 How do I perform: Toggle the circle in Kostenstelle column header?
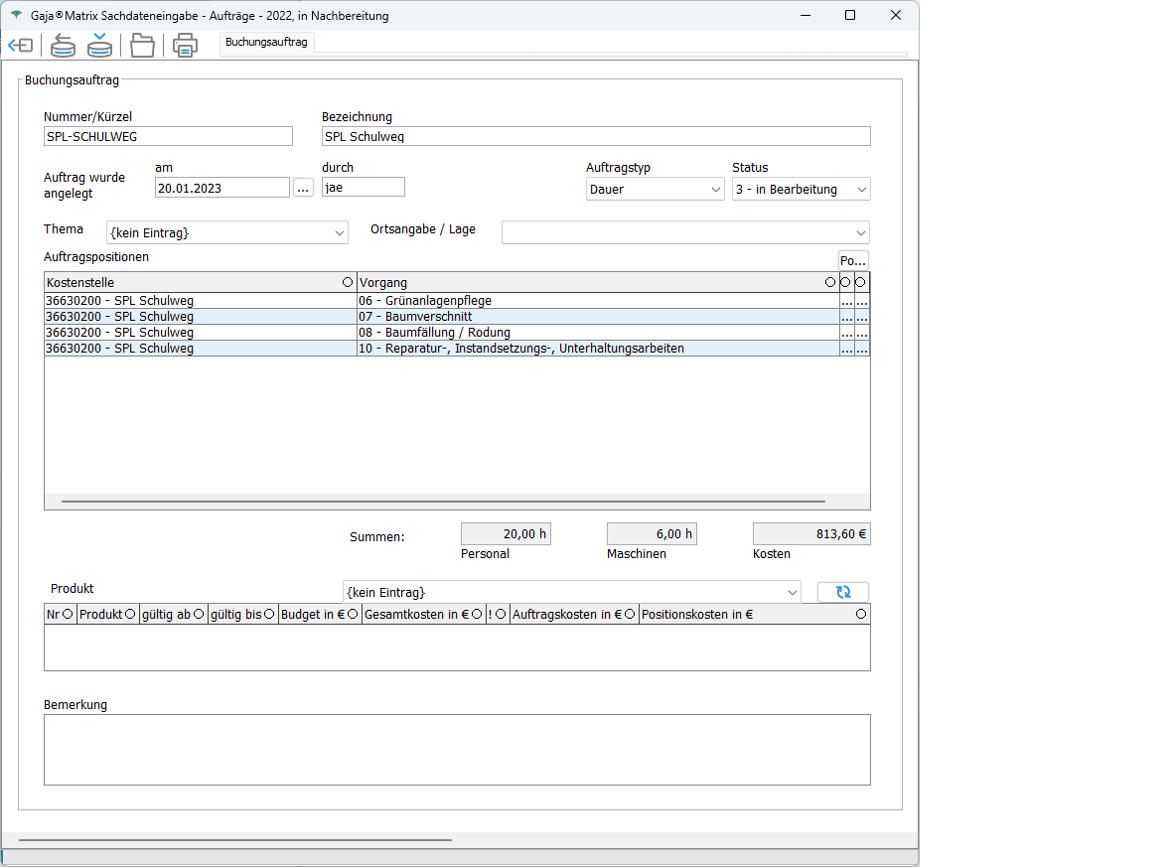pos(348,283)
